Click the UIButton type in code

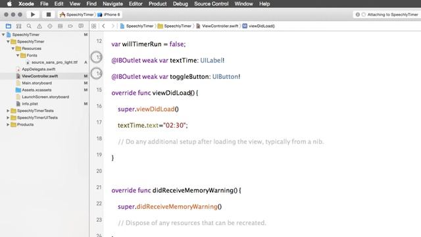(225, 76)
